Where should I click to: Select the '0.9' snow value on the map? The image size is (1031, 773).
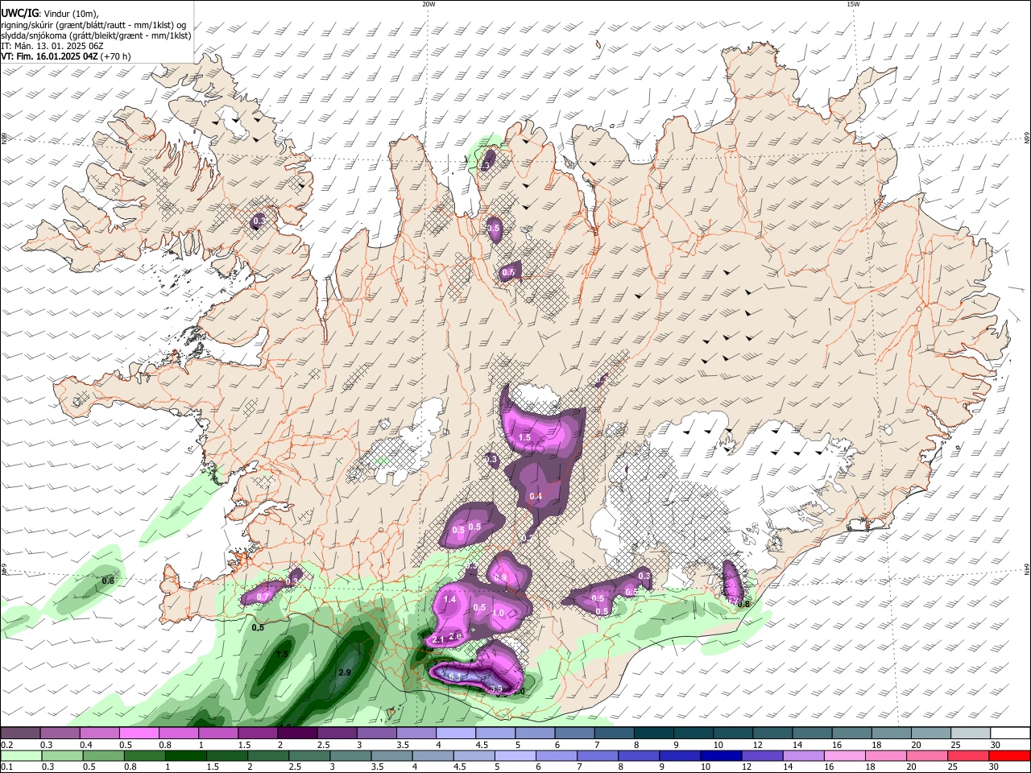(500, 577)
